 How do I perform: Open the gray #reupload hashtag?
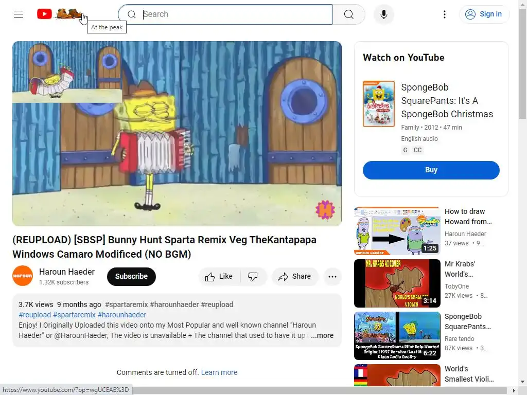217,304
